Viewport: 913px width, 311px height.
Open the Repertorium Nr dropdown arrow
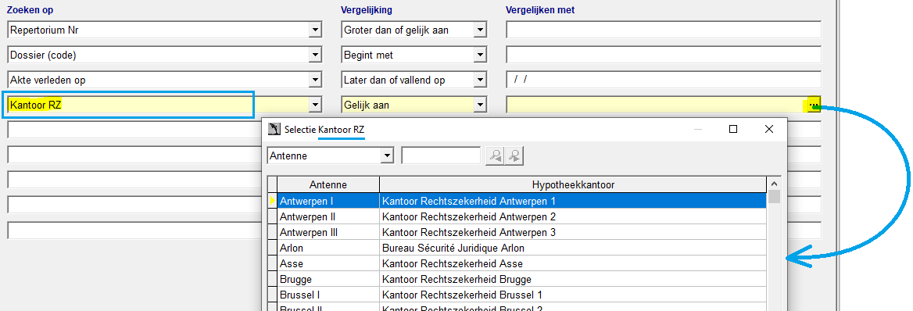click(315, 30)
